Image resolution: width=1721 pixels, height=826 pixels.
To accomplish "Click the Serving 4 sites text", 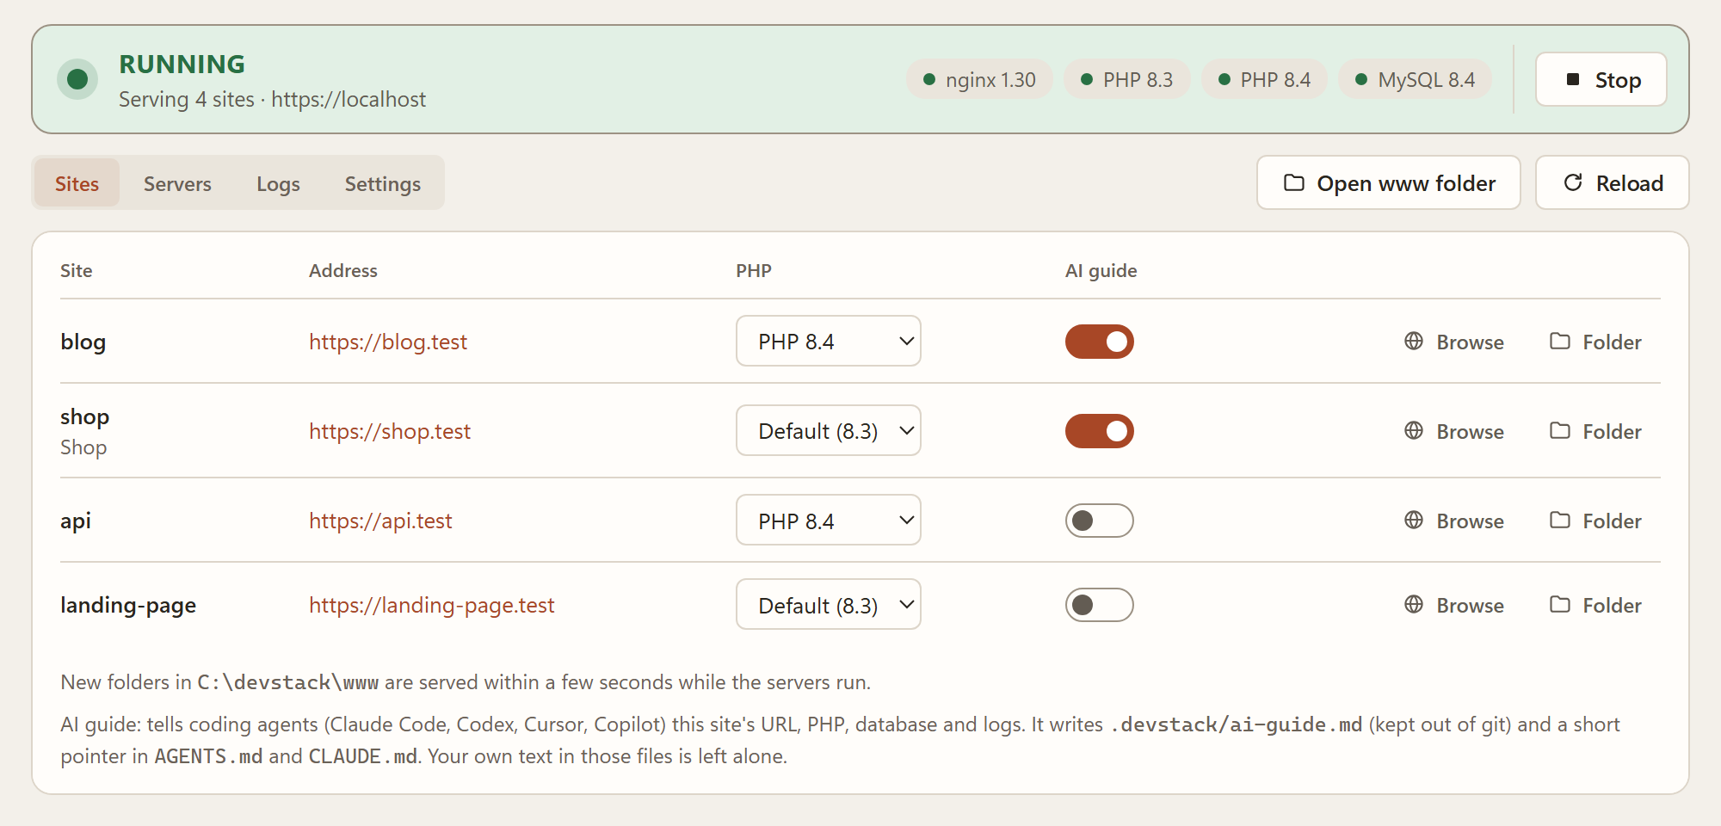I will coord(187,99).
